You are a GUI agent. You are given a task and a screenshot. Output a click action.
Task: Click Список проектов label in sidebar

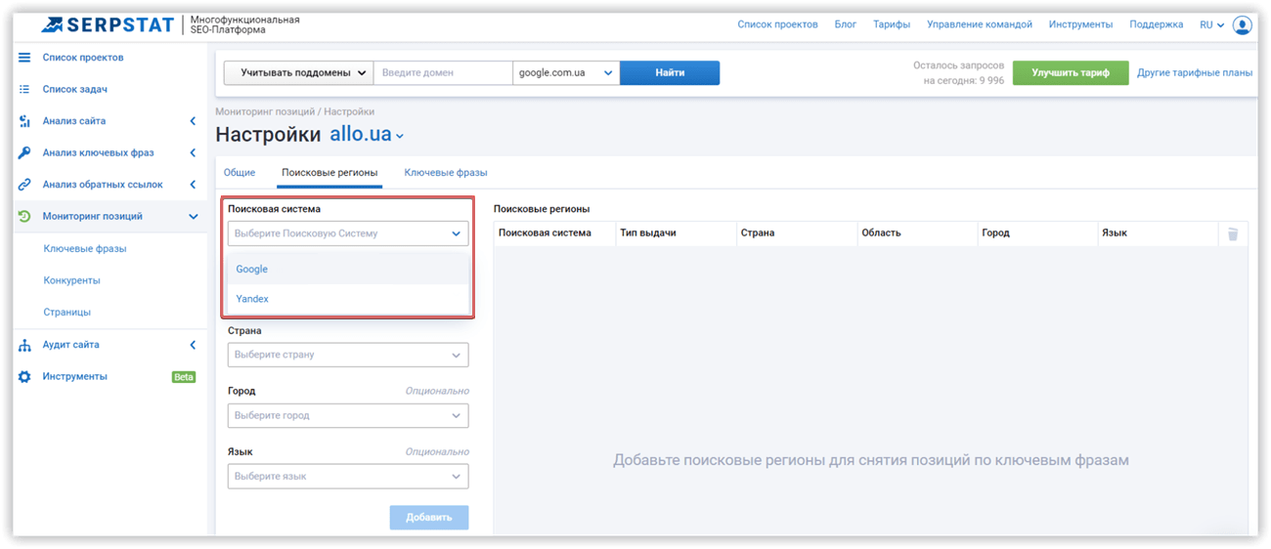83,58
